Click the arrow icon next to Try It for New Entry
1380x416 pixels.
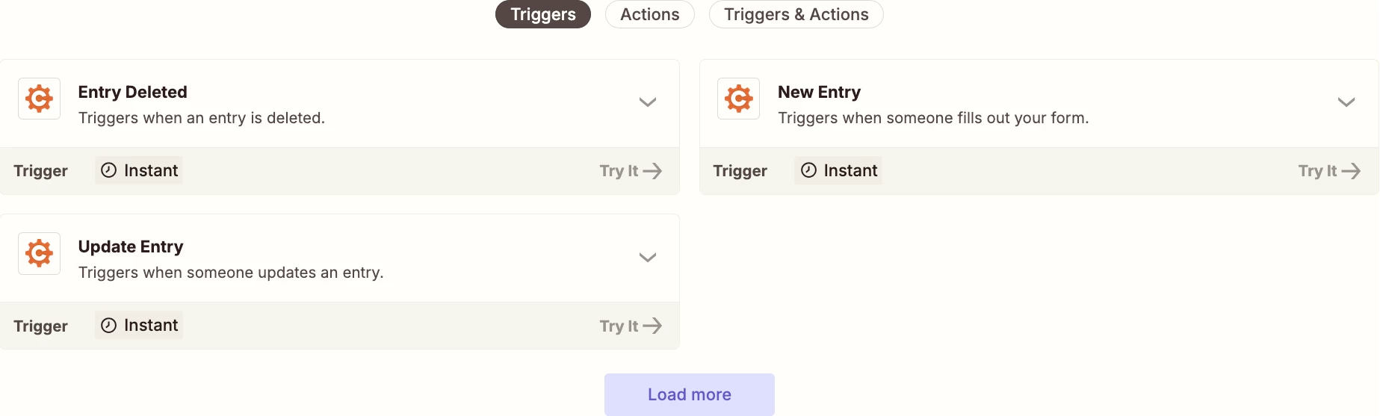[x=1351, y=171]
